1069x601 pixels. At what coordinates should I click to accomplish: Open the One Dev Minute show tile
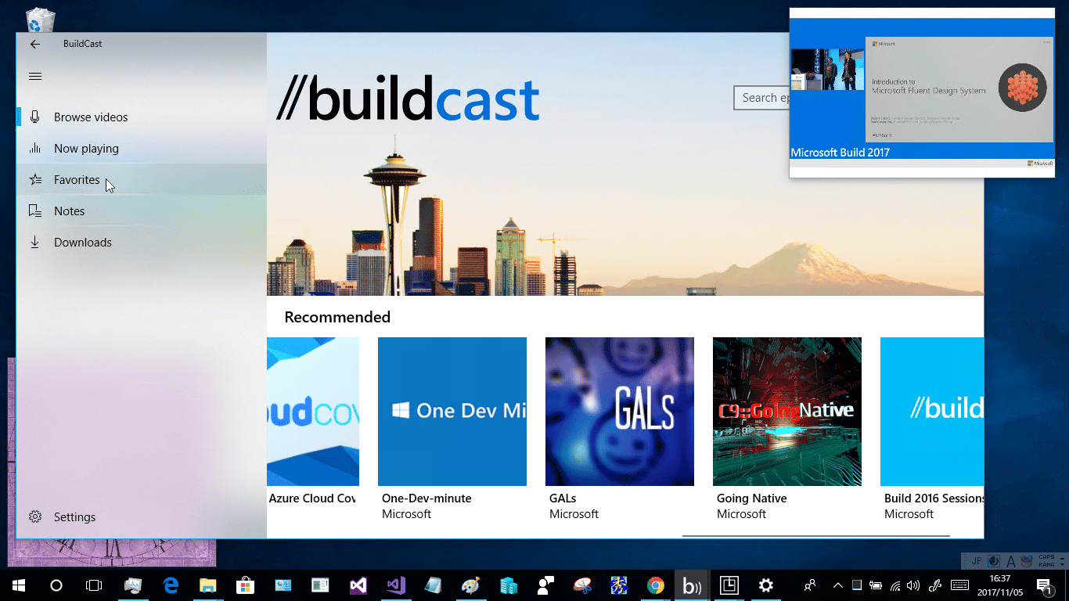point(452,412)
